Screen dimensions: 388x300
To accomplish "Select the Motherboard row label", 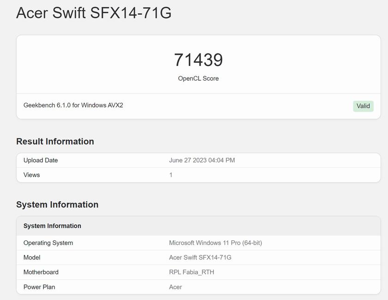I will point(41,272).
